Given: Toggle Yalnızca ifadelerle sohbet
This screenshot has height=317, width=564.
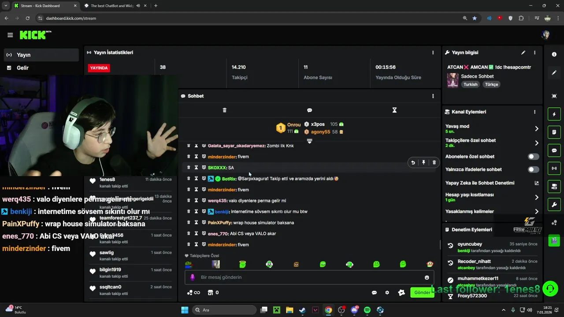Looking at the screenshot, I should coord(533,170).
